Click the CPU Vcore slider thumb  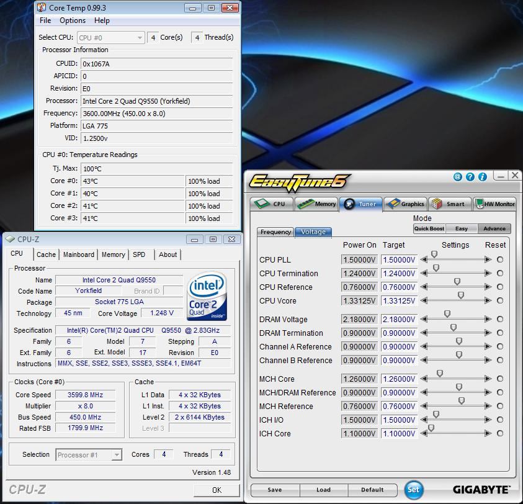pyautogui.click(x=461, y=295)
